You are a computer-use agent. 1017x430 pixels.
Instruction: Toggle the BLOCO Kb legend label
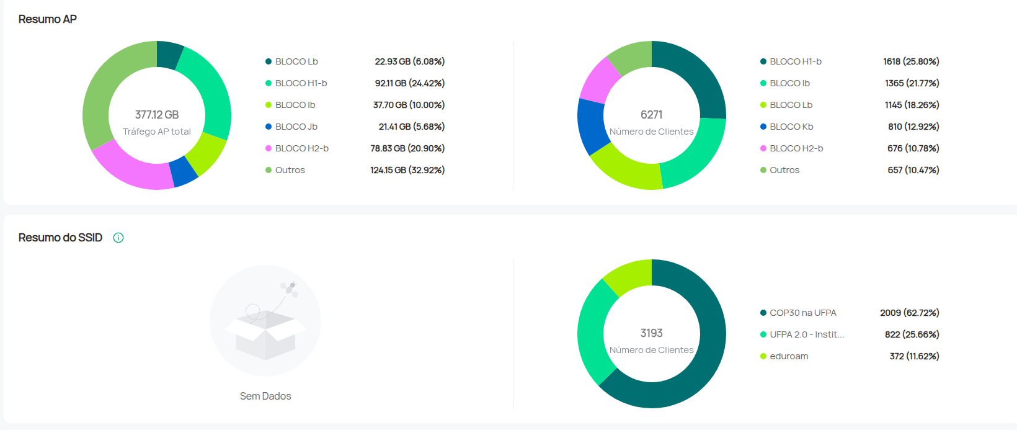pyautogui.click(x=791, y=127)
